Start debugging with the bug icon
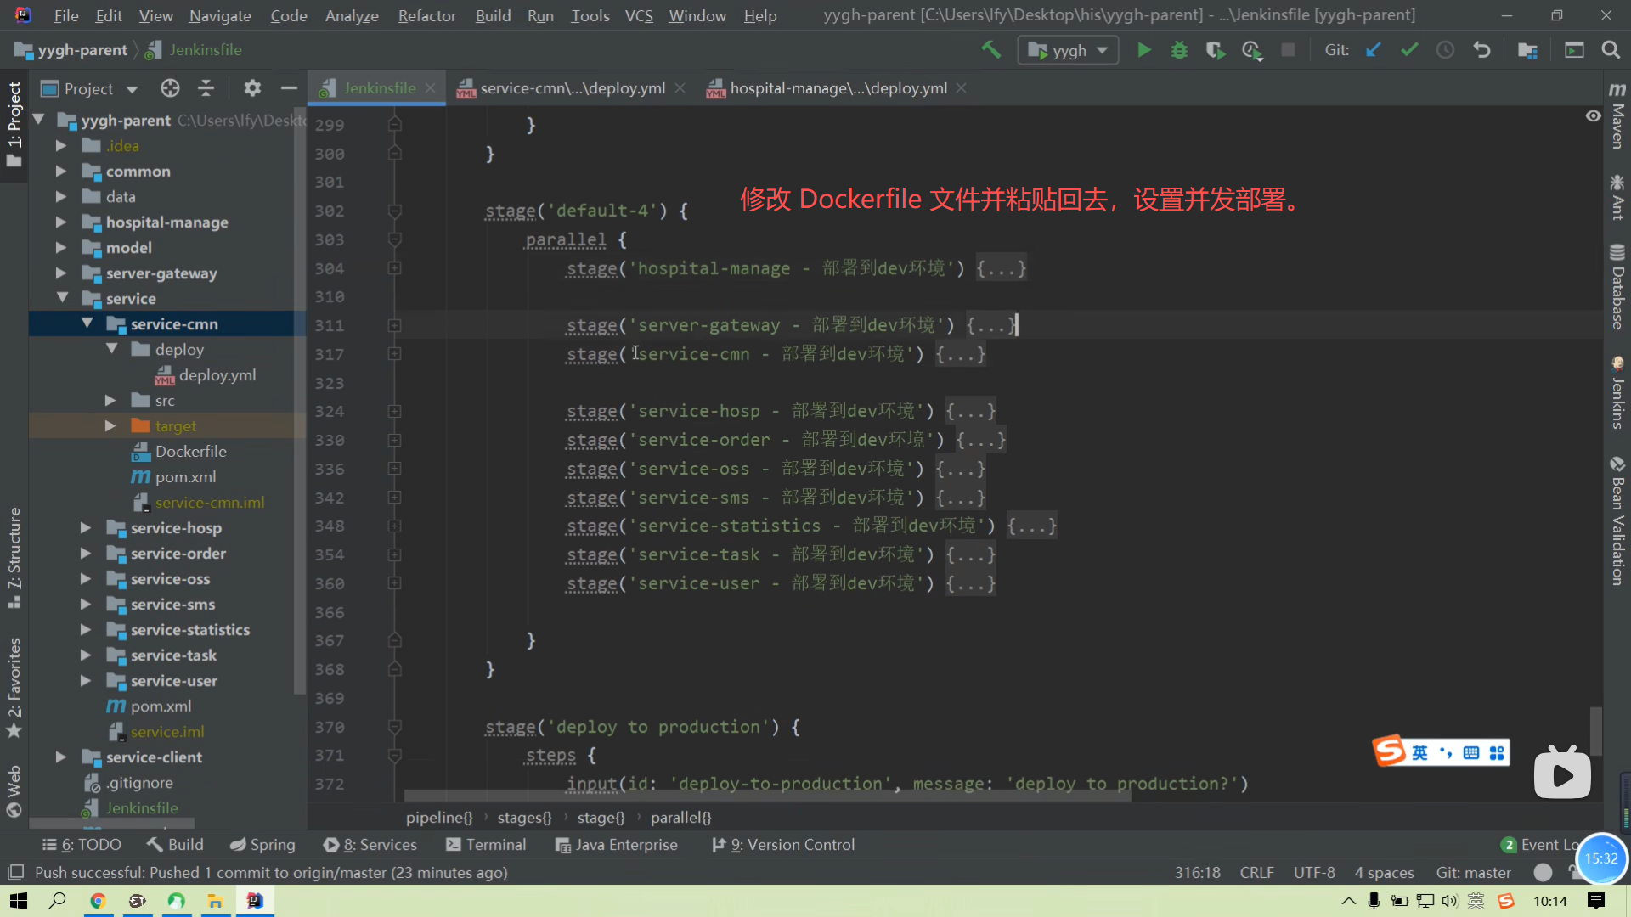 1179,50
